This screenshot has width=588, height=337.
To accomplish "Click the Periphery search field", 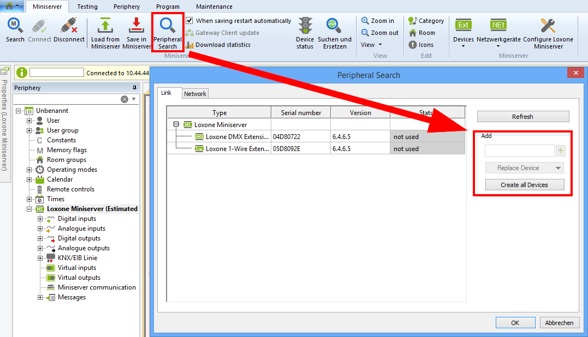I will 67,99.
